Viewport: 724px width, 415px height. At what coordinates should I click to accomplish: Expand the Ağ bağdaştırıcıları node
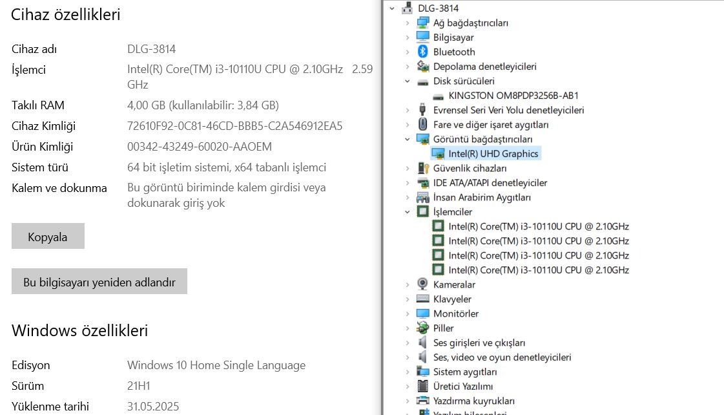[408, 23]
